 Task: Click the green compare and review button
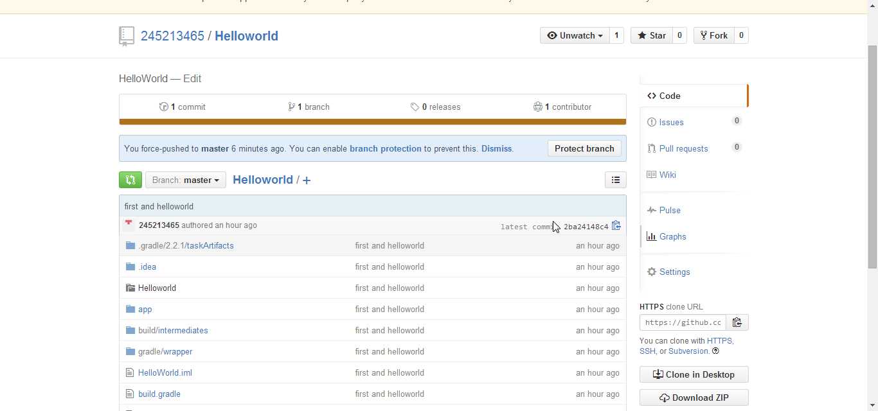pyautogui.click(x=130, y=180)
